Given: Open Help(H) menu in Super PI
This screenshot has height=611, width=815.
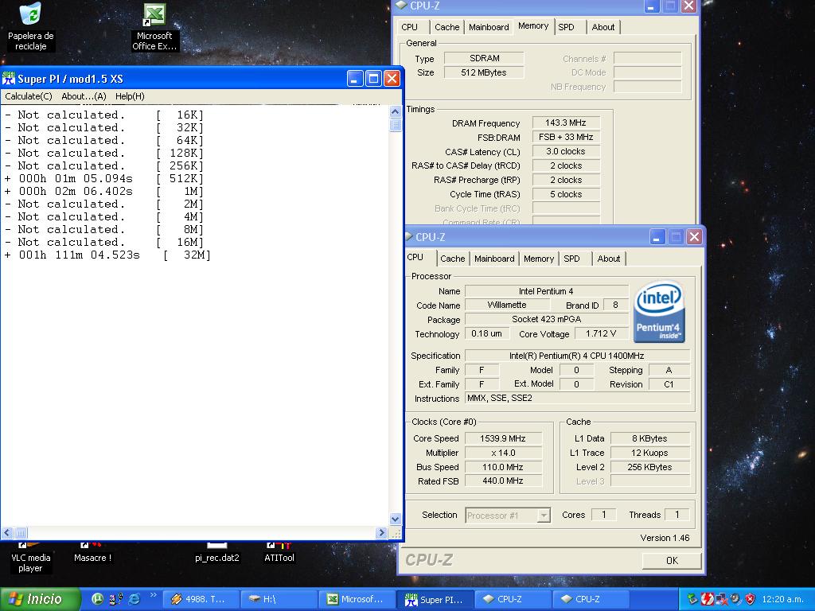Looking at the screenshot, I should pyautogui.click(x=130, y=96).
